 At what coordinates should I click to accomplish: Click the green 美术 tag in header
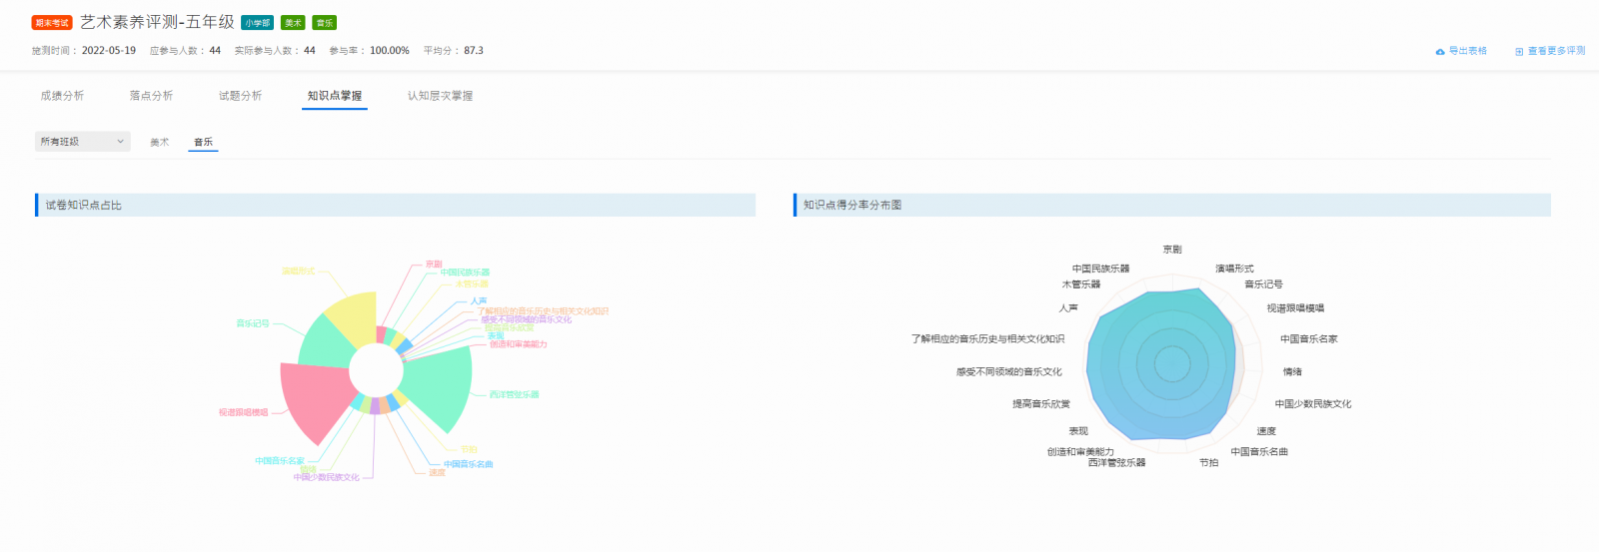(x=293, y=23)
